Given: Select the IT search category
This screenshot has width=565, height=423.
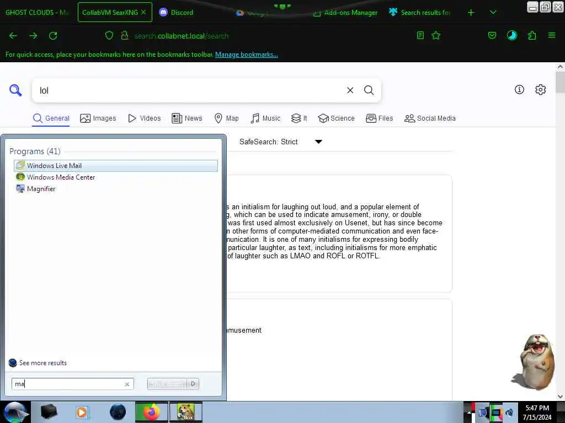Looking at the screenshot, I should tap(299, 118).
